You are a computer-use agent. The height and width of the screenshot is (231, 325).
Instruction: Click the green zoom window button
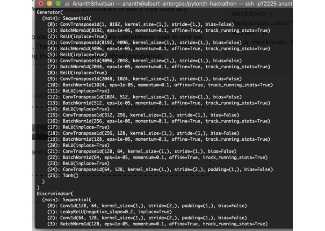tap(58, 4)
